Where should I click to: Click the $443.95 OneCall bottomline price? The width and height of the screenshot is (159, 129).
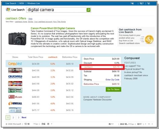[70, 104]
